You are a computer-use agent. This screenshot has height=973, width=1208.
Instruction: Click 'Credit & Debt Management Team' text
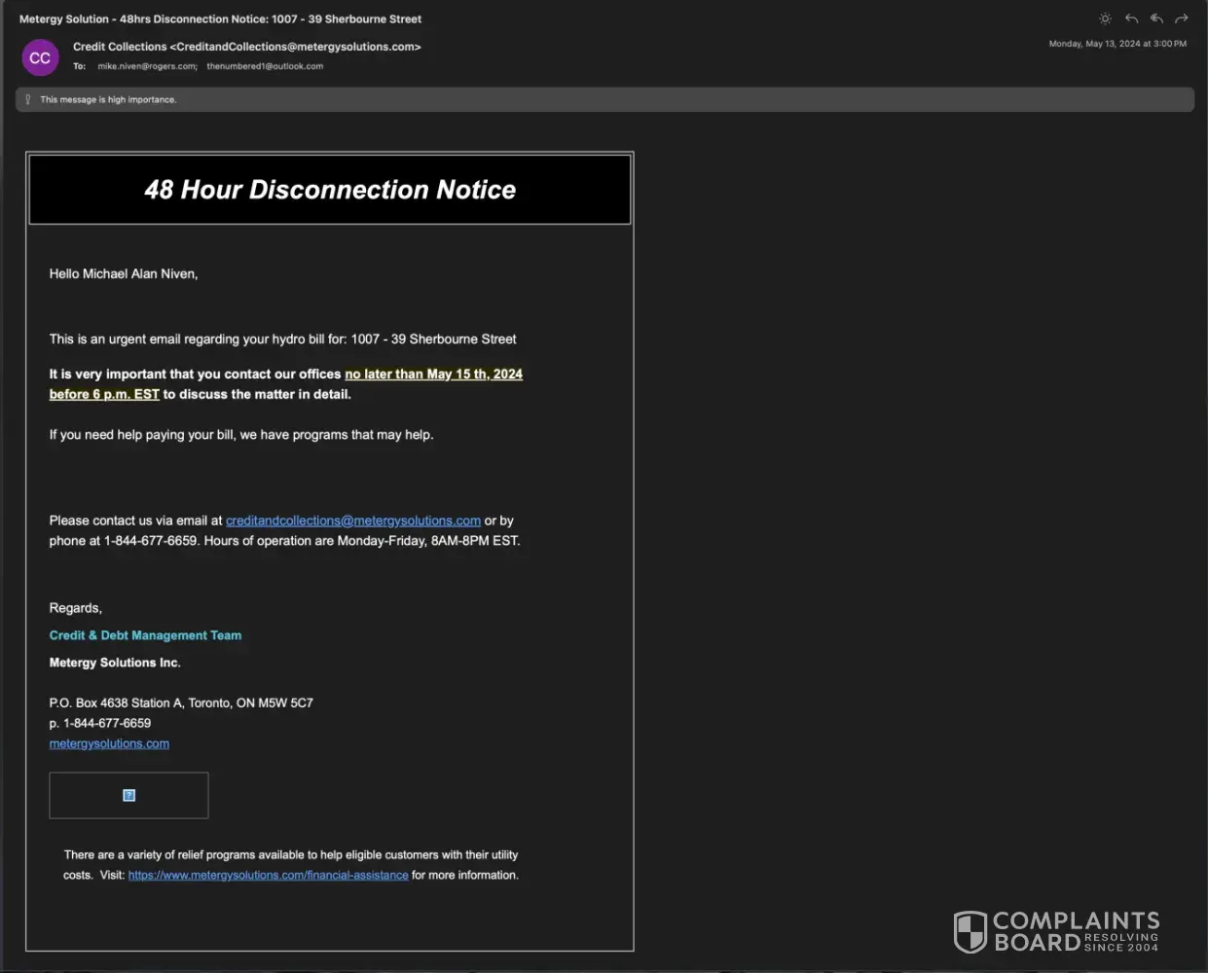click(145, 635)
